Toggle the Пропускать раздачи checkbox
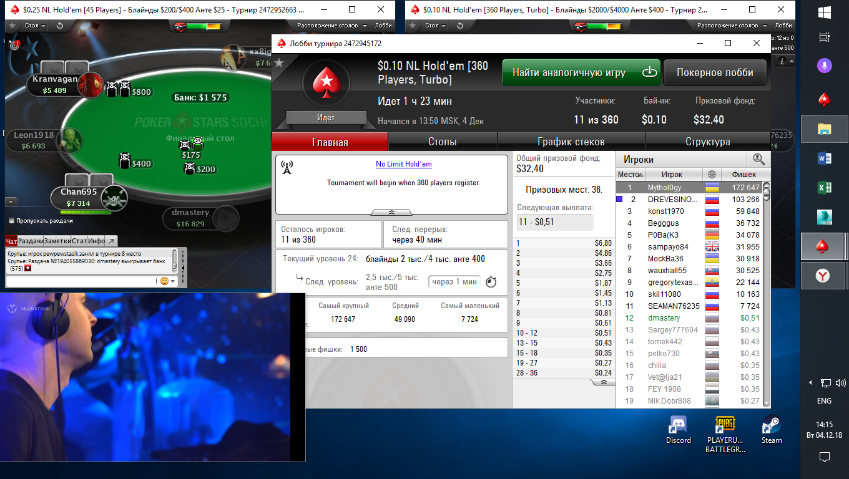 [12, 221]
